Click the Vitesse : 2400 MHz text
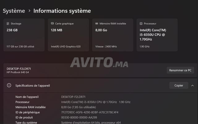This screenshot has height=124, width=198. click(106, 47)
